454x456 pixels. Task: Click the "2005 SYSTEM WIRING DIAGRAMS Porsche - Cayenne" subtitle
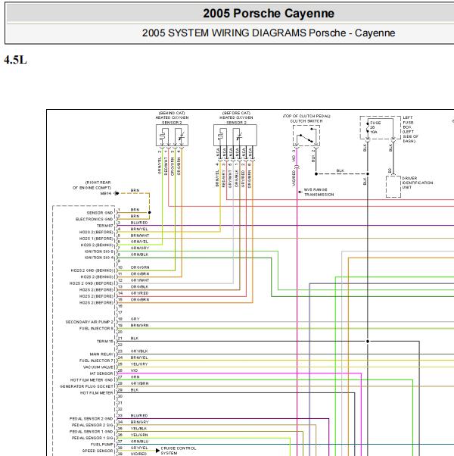click(269, 33)
